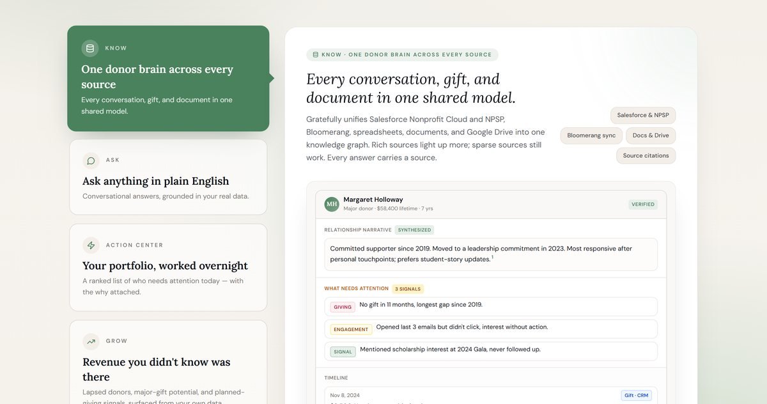
Task: Click the small database icon in Know badge
Action: point(315,55)
